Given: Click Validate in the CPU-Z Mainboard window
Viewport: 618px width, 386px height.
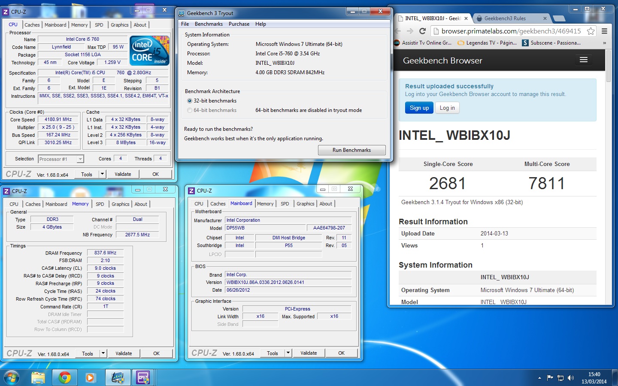Looking at the screenshot, I should point(309,353).
